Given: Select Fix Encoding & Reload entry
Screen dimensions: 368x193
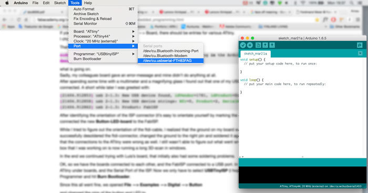Looking at the screenshot, I should click(x=103, y=19).
